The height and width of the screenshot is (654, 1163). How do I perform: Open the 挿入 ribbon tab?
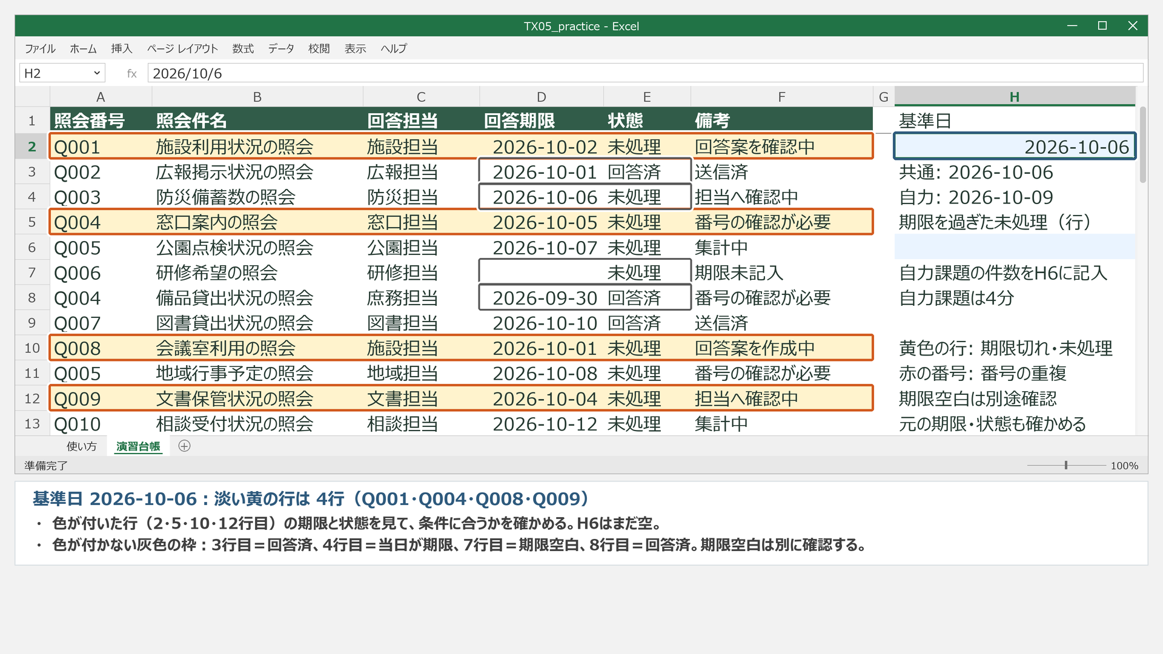(121, 48)
